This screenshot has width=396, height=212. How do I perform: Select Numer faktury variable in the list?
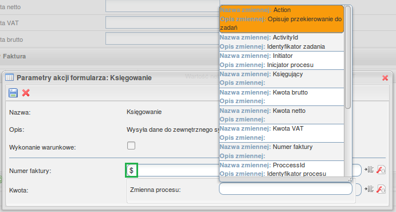(x=281, y=151)
